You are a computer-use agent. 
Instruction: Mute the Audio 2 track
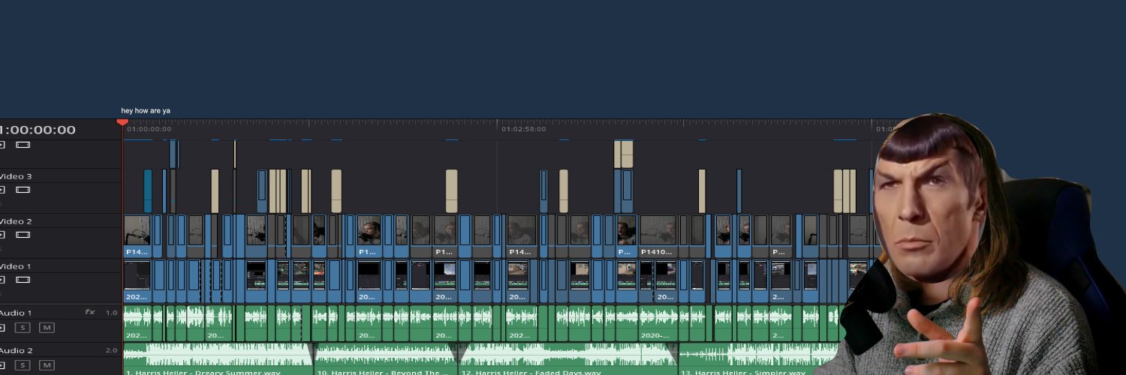point(47,365)
